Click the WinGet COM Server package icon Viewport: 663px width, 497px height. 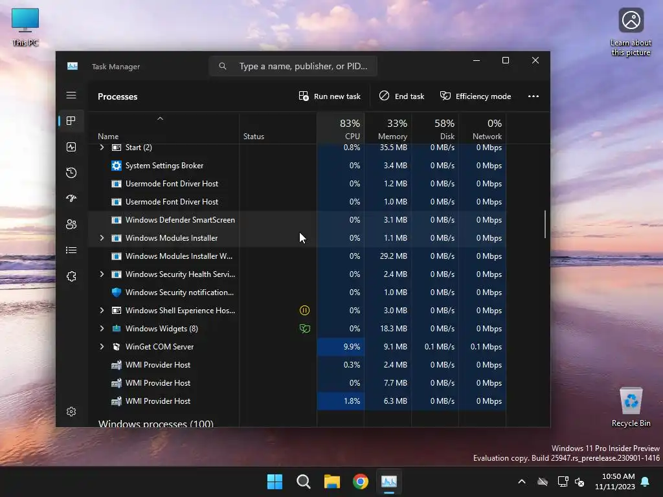[117, 347]
